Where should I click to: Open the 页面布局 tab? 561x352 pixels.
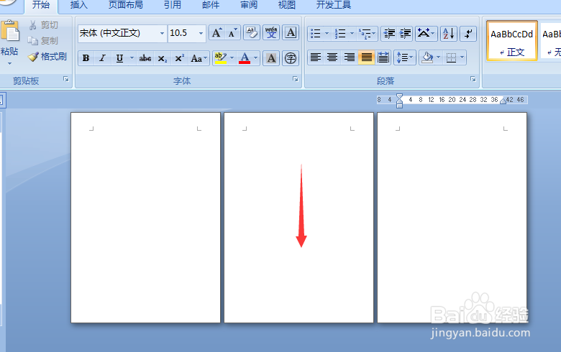(x=126, y=5)
